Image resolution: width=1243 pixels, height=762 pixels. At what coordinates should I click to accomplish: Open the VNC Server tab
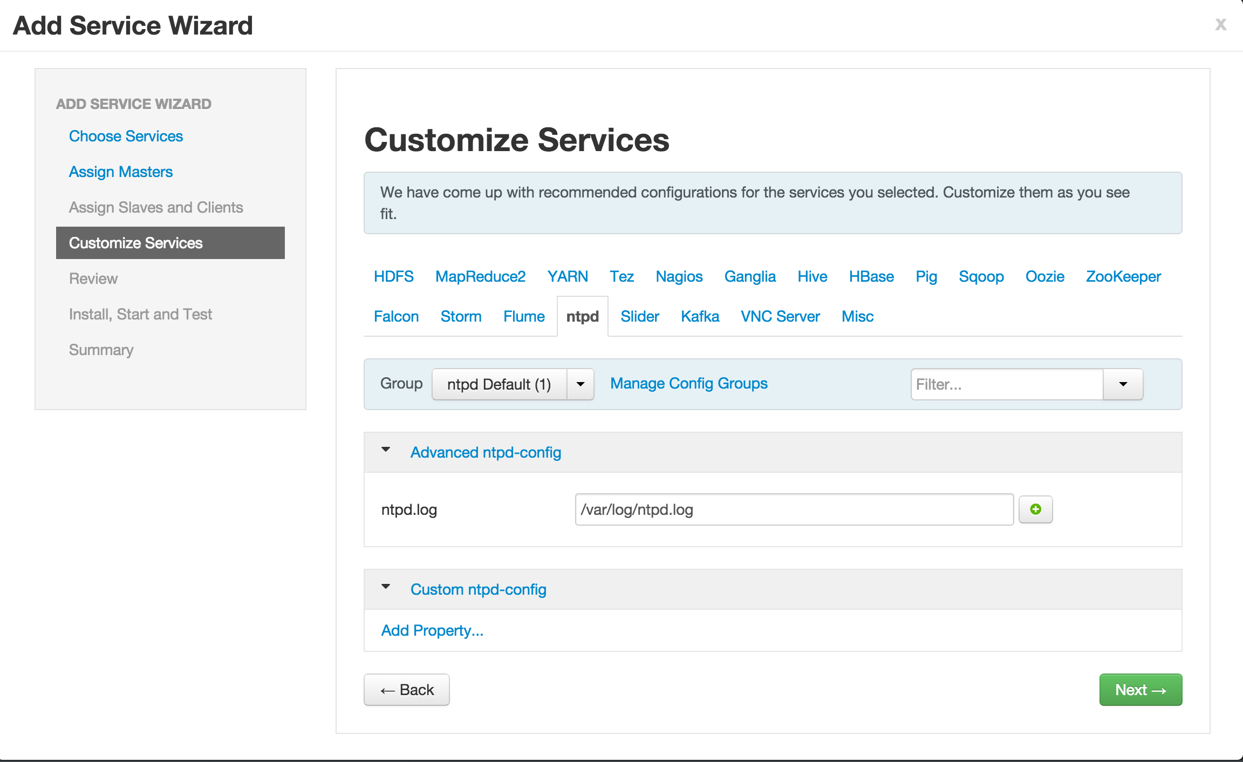pyautogui.click(x=780, y=316)
